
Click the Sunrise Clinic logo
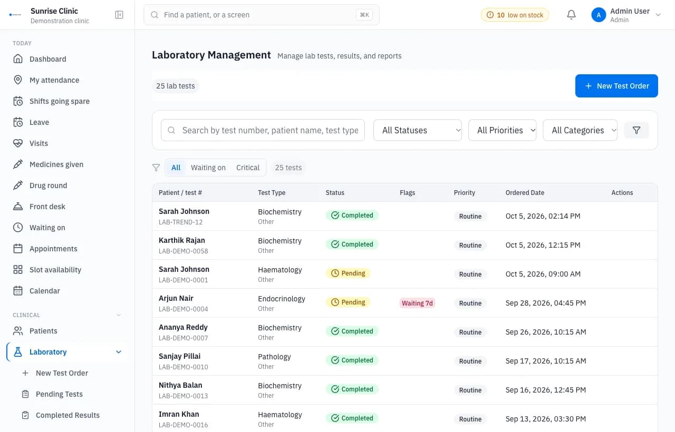(x=16, y=15)
